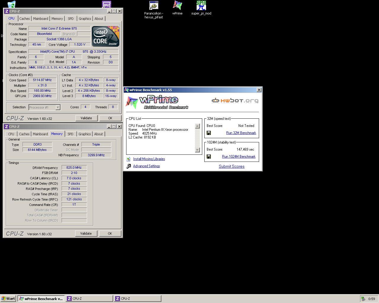379x303 pixels.
Task: Open Mainboard tab in upper CPU-Z
Action: click(x=41, y=19)
